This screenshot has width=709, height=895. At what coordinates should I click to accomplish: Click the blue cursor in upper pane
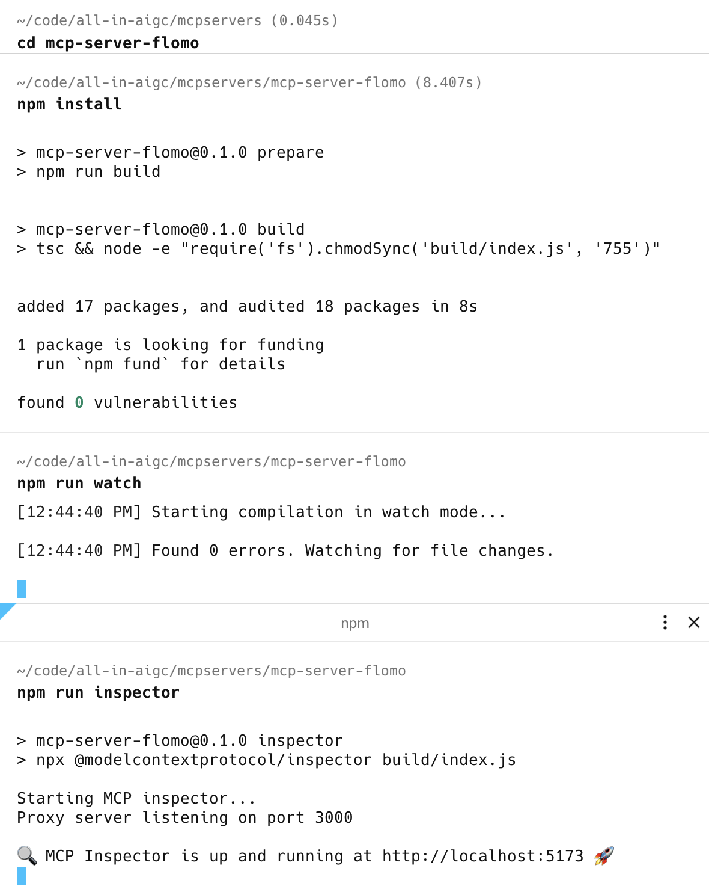point(22,589)
